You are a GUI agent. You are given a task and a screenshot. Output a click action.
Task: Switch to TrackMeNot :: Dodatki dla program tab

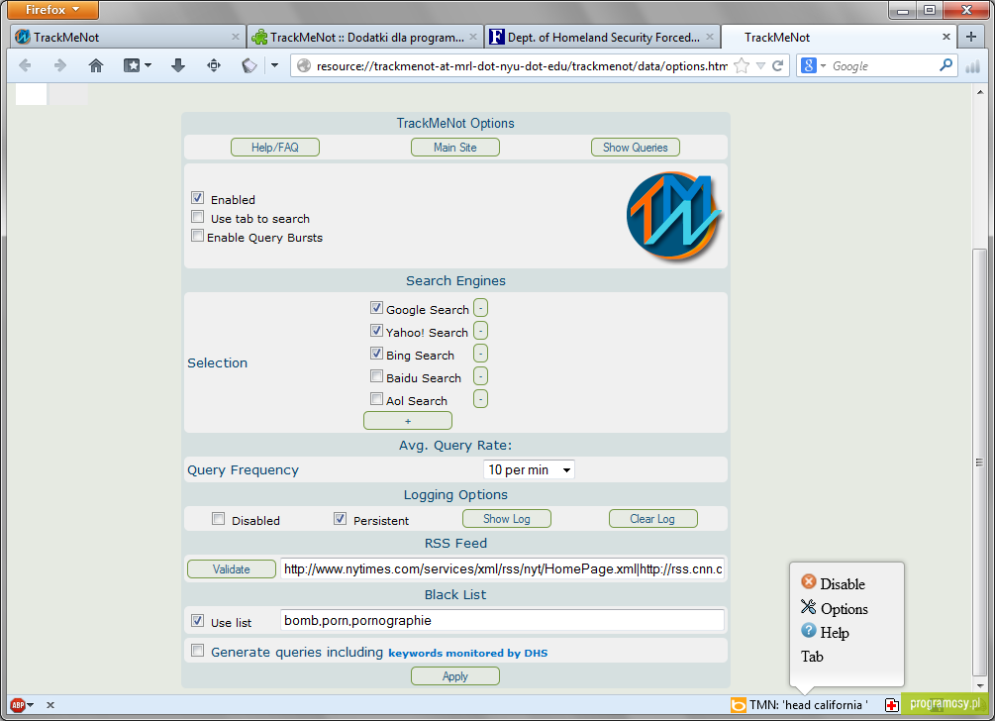[x=363, y=37]
